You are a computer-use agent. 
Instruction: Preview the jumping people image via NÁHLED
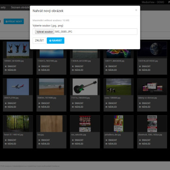coord(10,70)
